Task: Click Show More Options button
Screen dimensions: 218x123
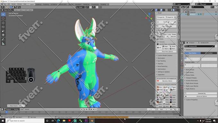Action: pyautogui.click(x=167, y=51)
